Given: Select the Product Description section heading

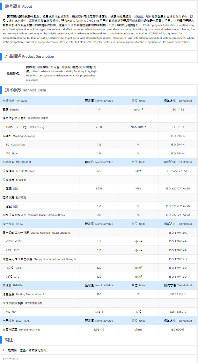Looking at the screenshot, I should [29, 56].
